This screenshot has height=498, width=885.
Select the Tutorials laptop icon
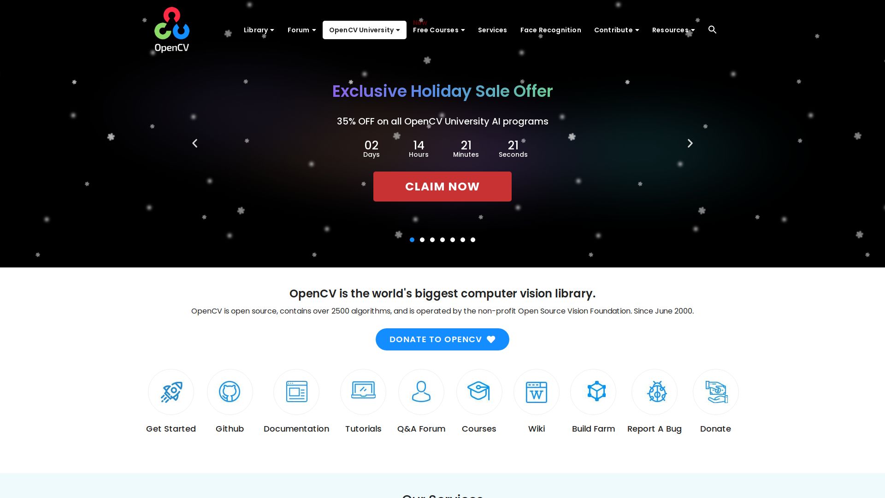[x=363, y=392]
